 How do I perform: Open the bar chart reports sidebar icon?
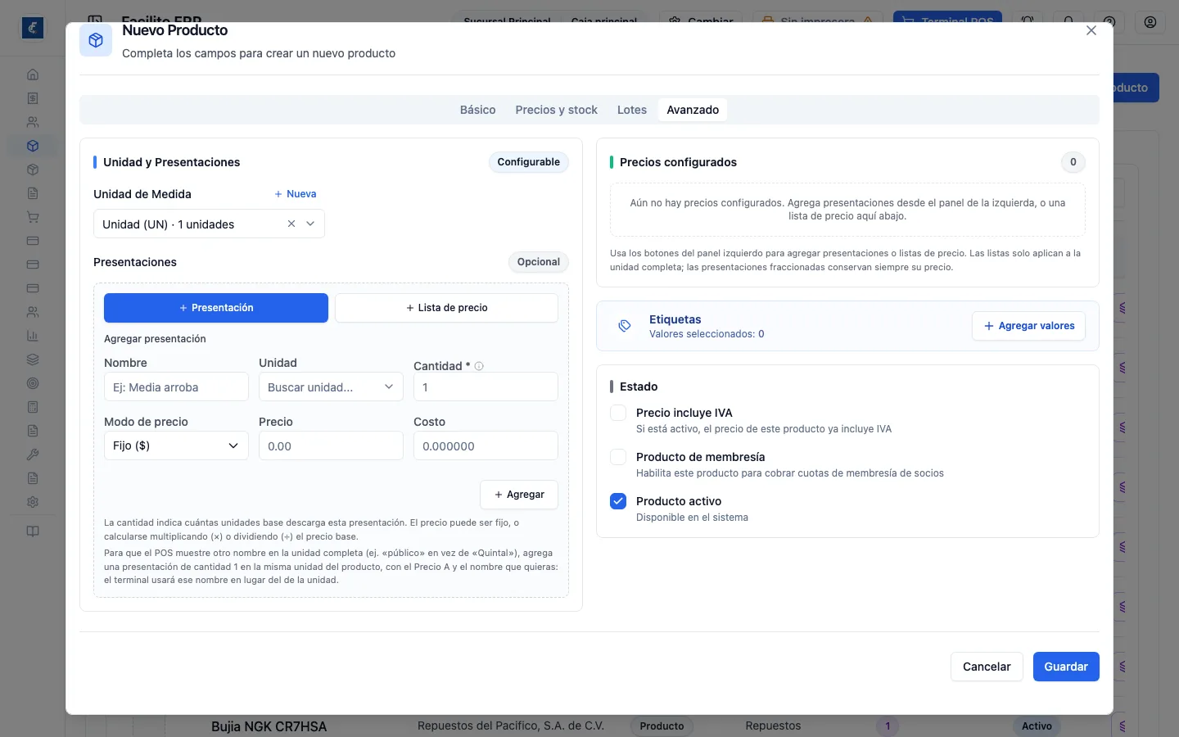33,336
